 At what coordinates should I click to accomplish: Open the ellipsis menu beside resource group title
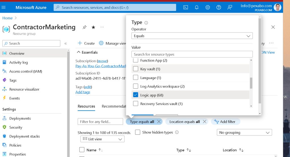coord(102,27)
